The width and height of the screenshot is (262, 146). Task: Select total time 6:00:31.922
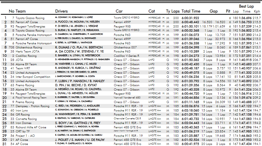click(x=190, y=18)
